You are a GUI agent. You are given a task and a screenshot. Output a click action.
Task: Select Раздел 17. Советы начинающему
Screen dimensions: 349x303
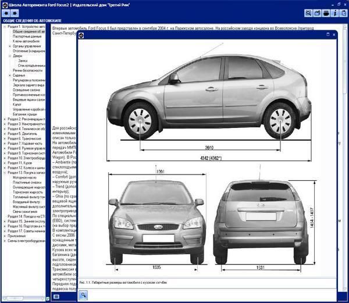pyautogui.click(x=26, y=231)
